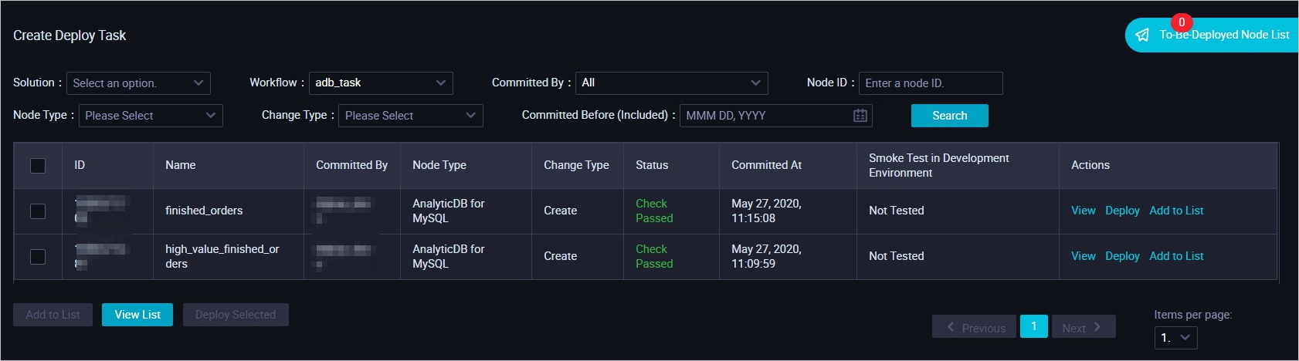Open the Workflow adb_task dropdown
This screenshot has width=1299, height=361.
pyautogui.click(x=381, y=83)
